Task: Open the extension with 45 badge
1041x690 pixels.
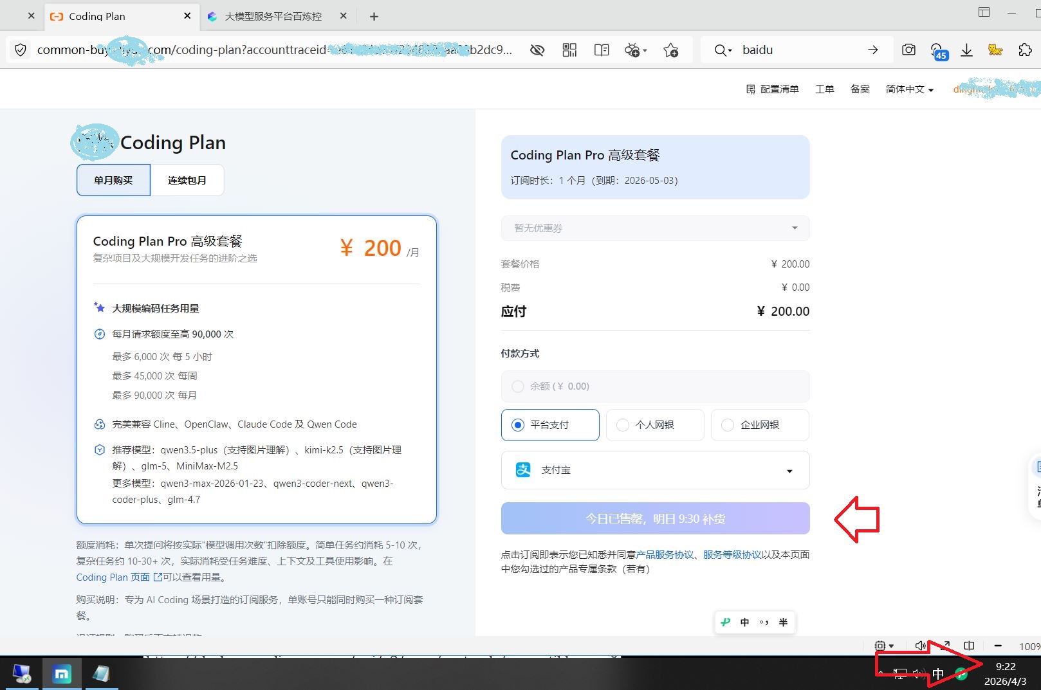Action: [939, 51]
